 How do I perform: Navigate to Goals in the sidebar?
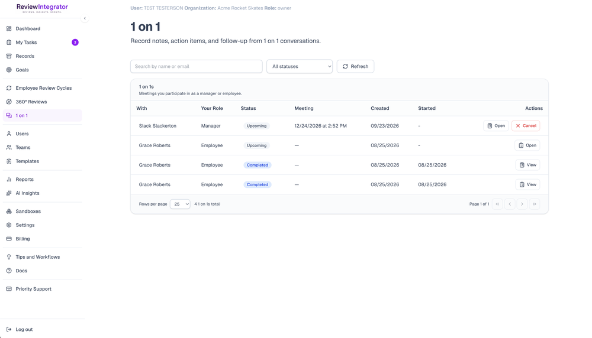pyautogui.click(x=42, y=70)
